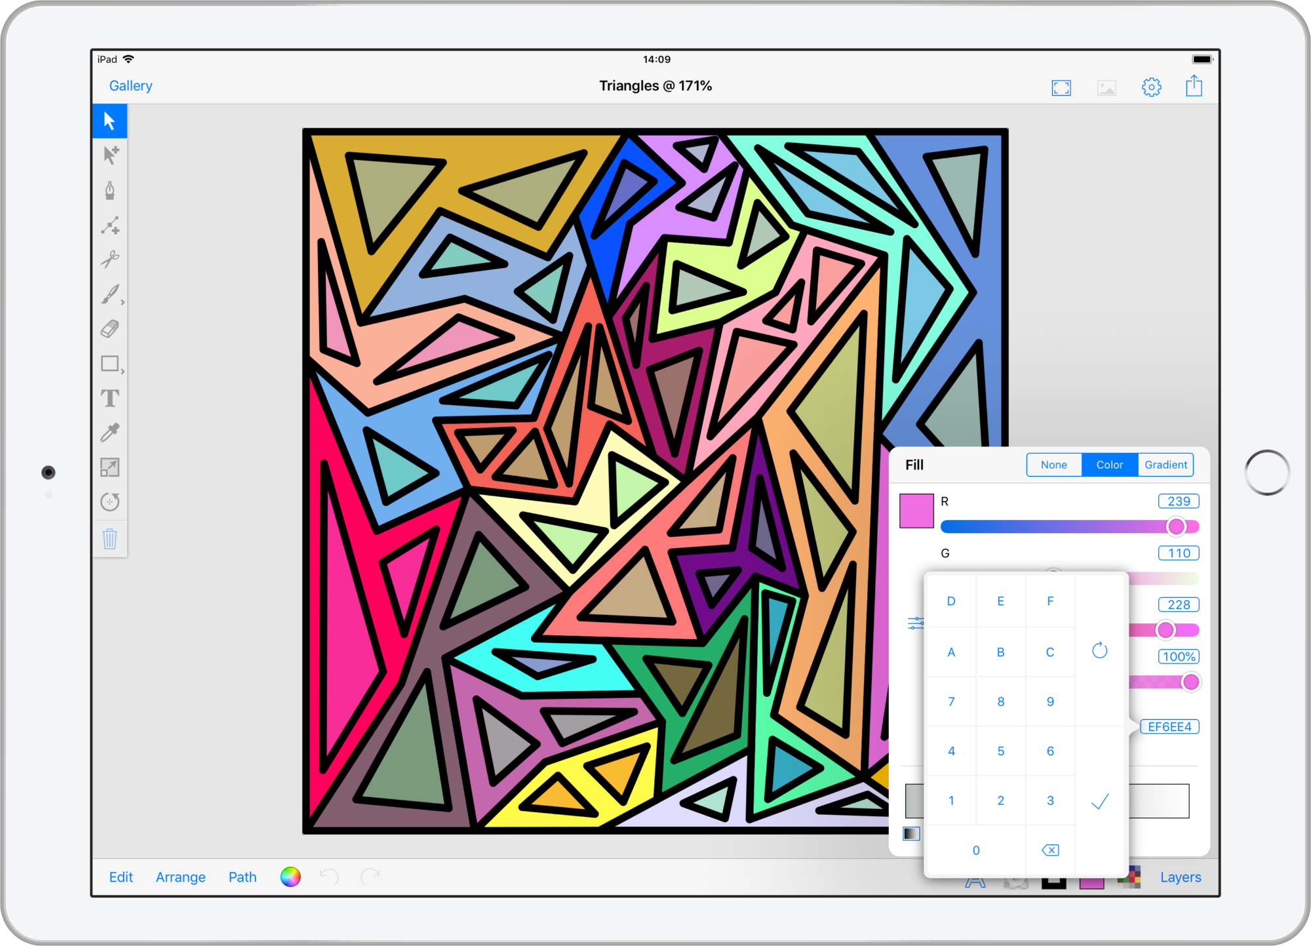Image resolution: width=1311 pixels, height=946 pixels.
Task: Select the Eraser tool
Action: coord(110,328)
